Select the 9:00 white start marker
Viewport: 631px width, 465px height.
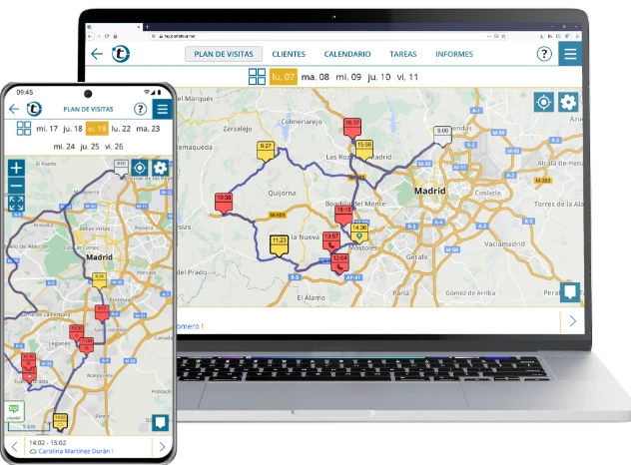point(442,136)
